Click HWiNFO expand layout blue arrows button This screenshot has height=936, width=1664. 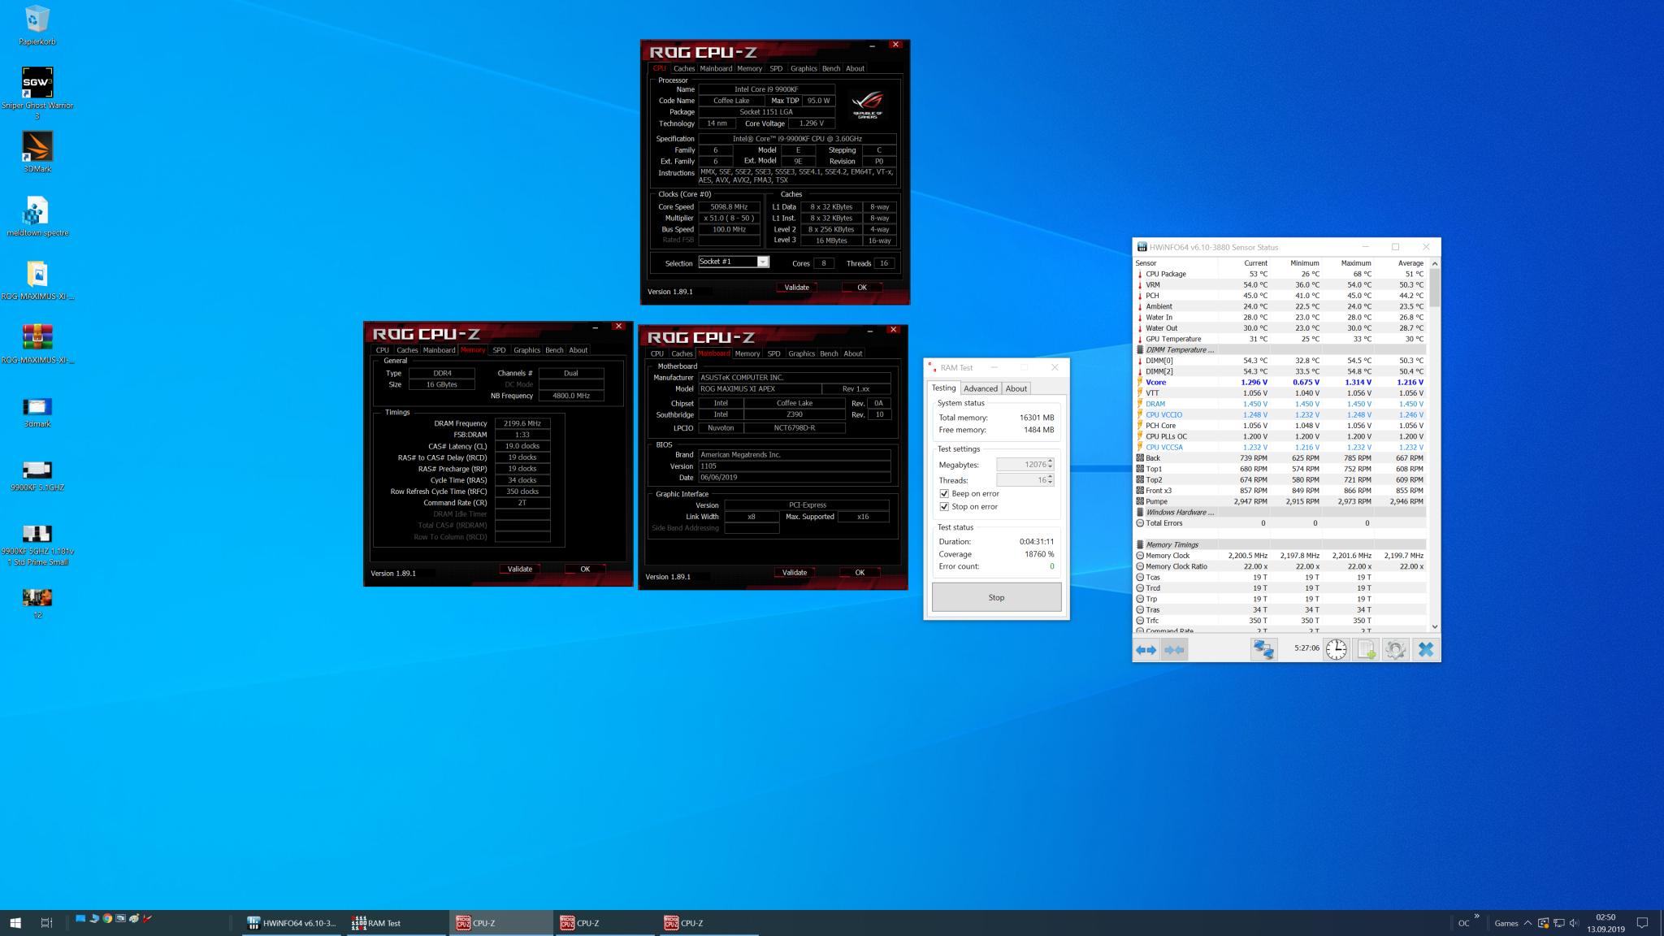pyautogui.click(x=1146, y=649)
